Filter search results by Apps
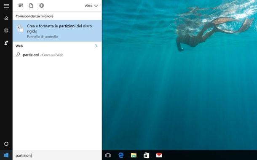Image resolution: width=257 pixels, height=160 pixels. point(21,5)
